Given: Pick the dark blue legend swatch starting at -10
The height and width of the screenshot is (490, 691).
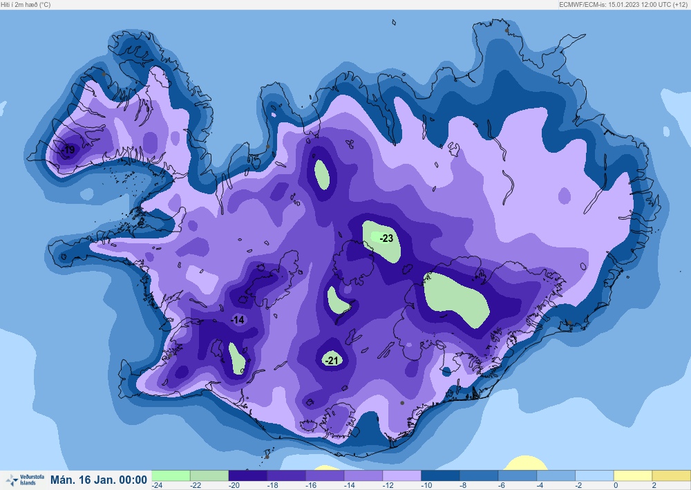Looking at the screenshot, I should (440, 475).
